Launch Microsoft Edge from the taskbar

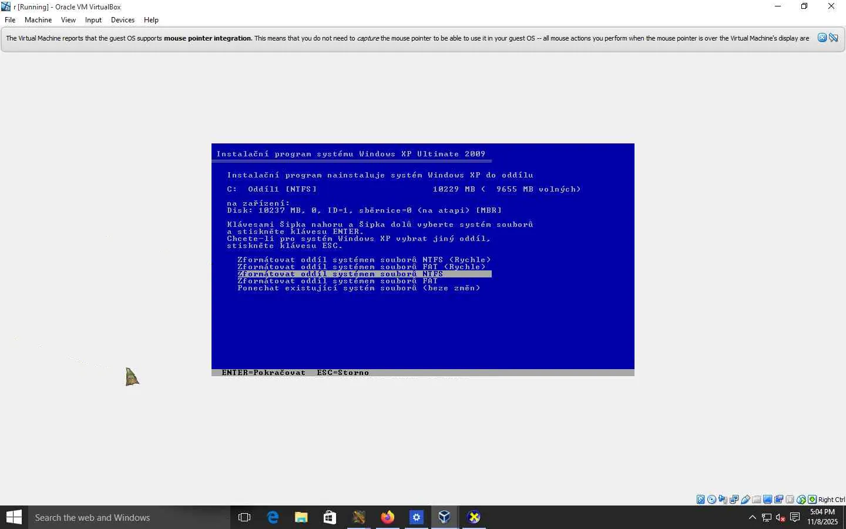click(273, 517)
